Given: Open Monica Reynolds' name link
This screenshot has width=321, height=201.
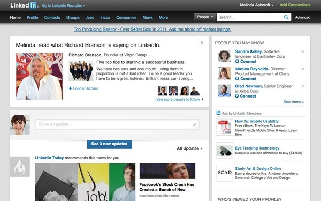Looking at the screenshot, I should [x=252, y=69].
